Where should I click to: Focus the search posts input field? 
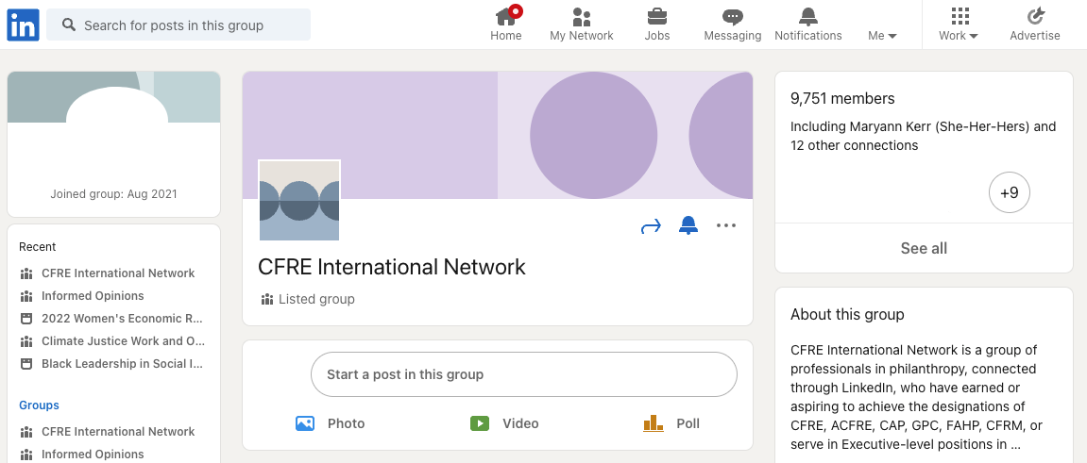[x=178, y=25]
